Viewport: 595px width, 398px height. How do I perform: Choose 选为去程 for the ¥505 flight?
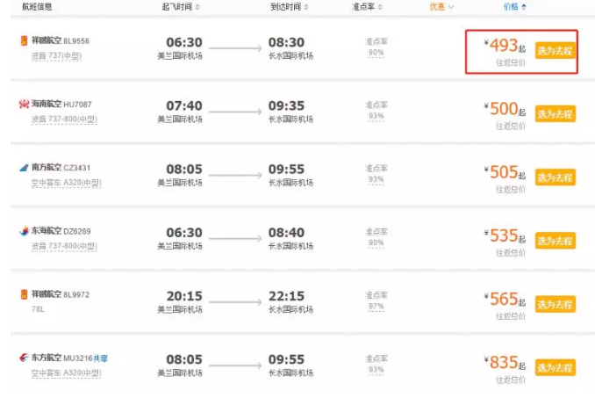click(x=555, y=177)
